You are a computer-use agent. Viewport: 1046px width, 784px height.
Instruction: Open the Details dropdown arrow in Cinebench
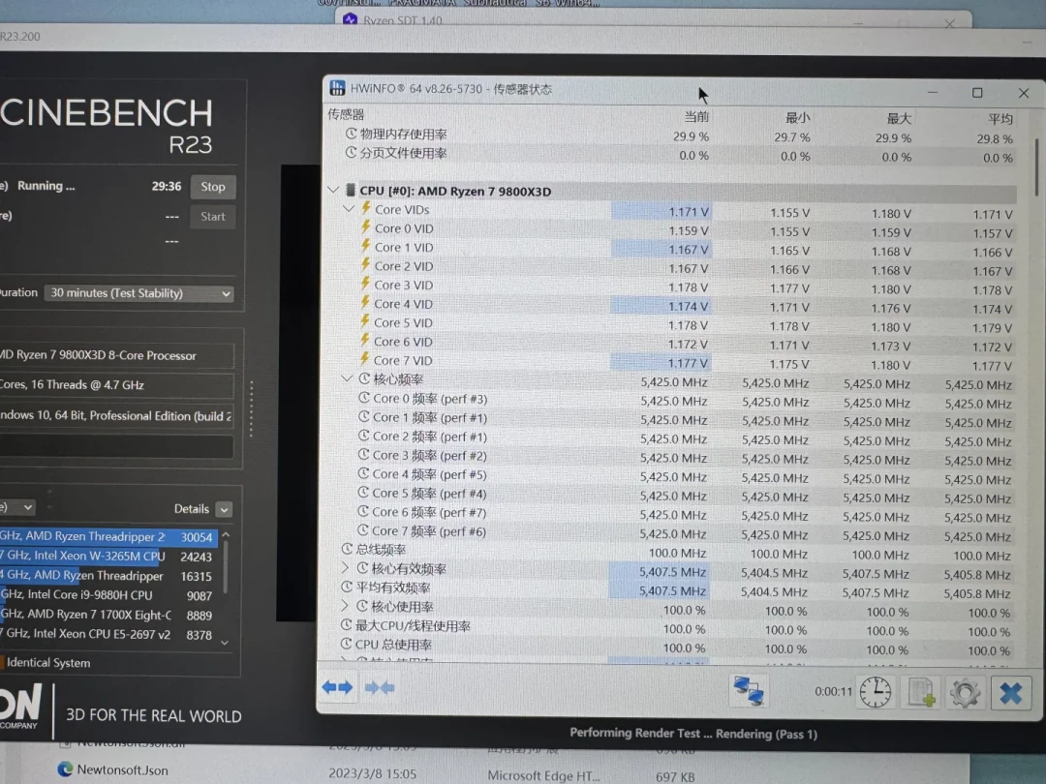224,509
